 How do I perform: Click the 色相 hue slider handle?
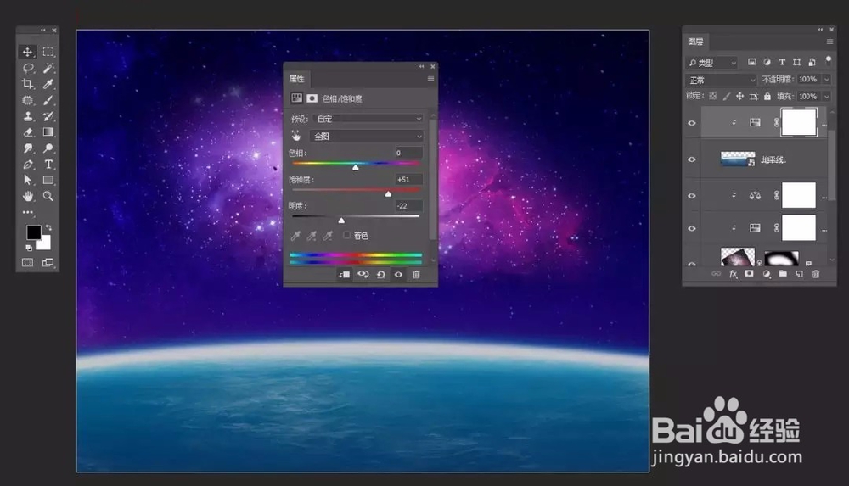[356, 167]
